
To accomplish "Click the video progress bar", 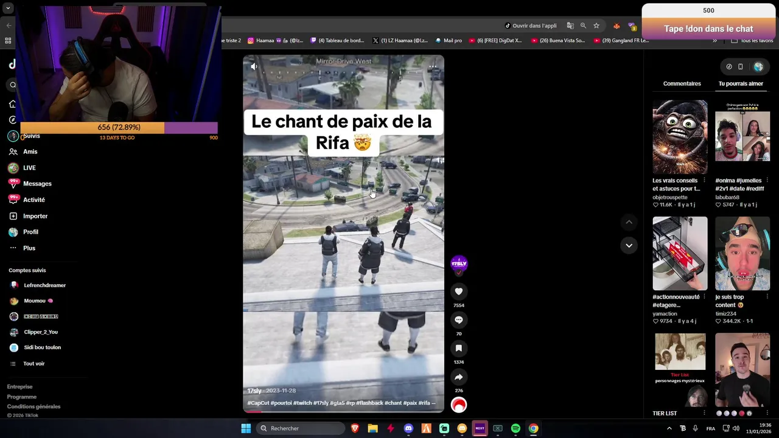I will 343,412.
